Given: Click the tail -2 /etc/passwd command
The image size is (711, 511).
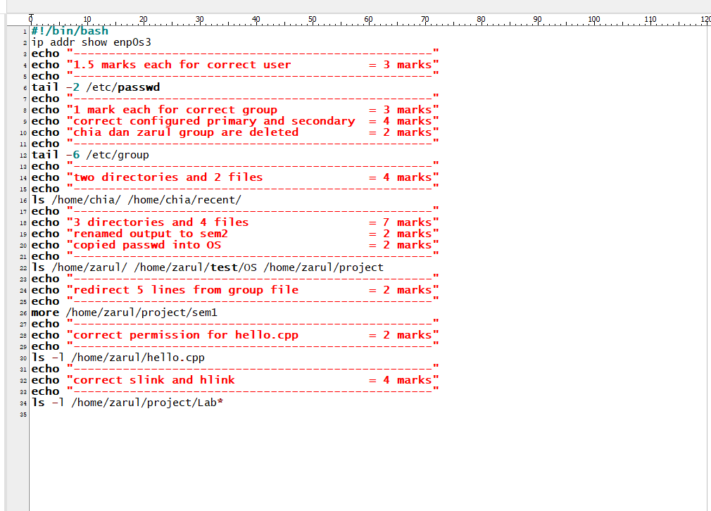Looking at the screenshot, I should (x=95, y=87).
